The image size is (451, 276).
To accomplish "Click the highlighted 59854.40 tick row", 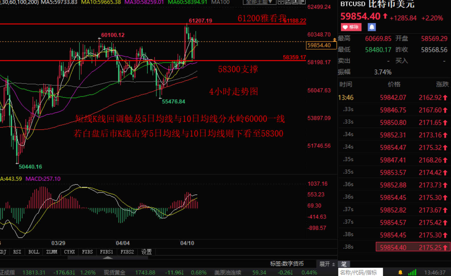I will click(413, 247).
